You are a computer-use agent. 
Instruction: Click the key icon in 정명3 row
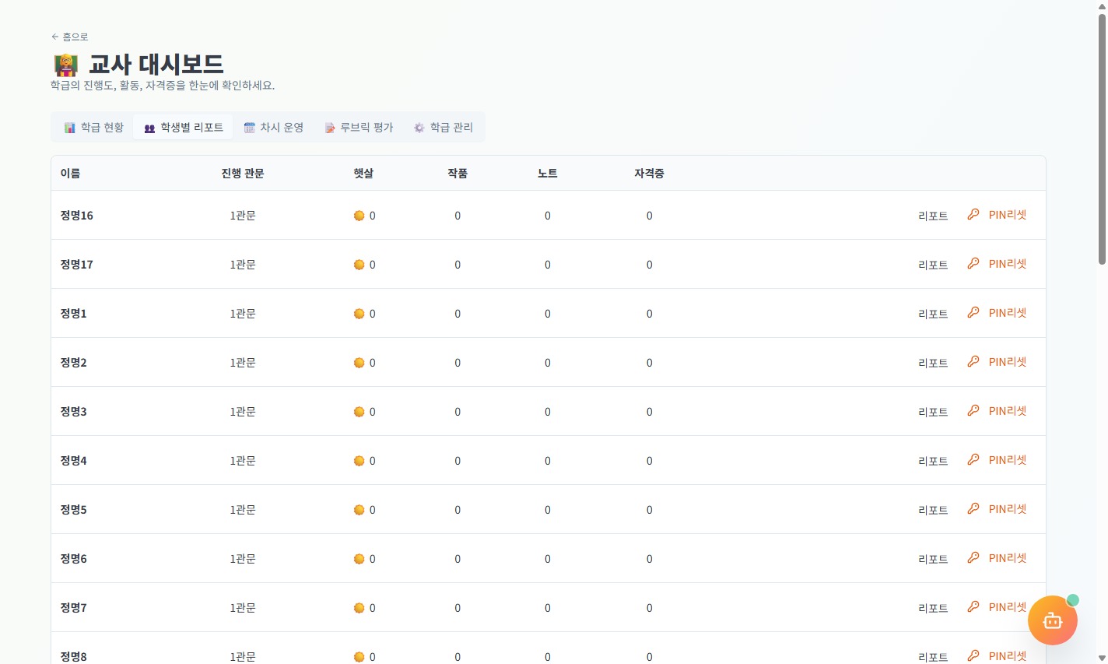click(973, 410)
